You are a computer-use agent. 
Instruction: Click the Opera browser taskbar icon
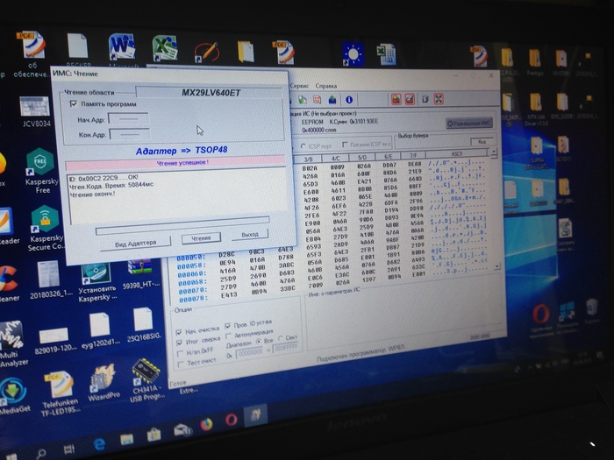click(232, 421)
